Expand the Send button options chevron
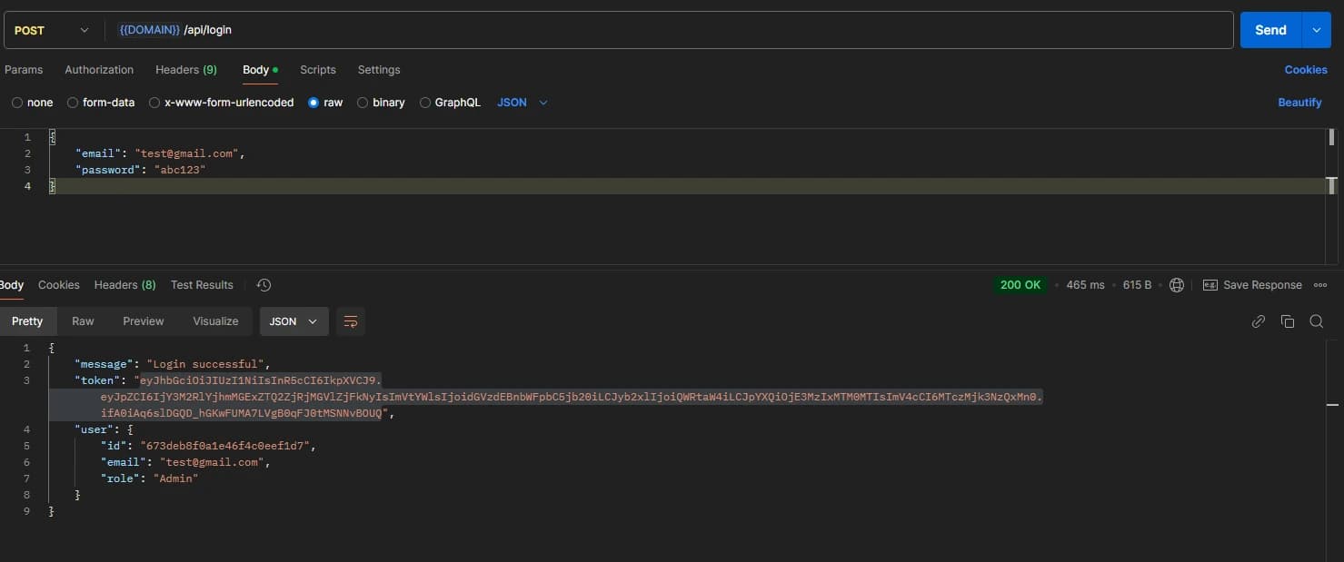This screenshot has height=562, width=1344. pyautogui.click(x=1315, y=29)
